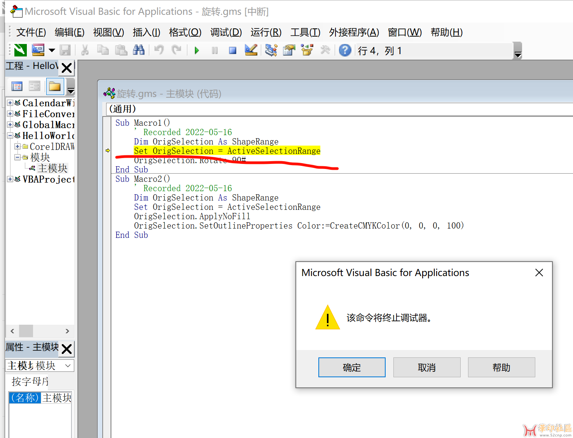
Task: Edit the (名称) value 主模块 field
Action: pos(57,398)
